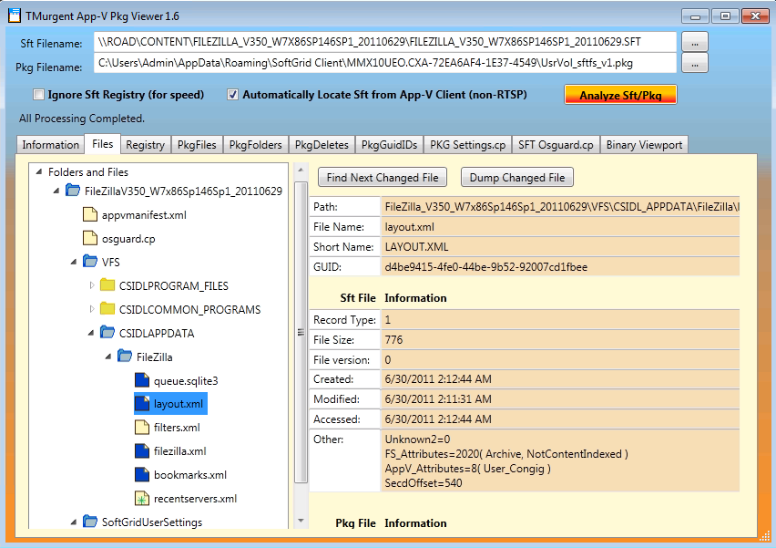Click the tree scroll up arrow

pyautogui.click(x=301, y=171)
